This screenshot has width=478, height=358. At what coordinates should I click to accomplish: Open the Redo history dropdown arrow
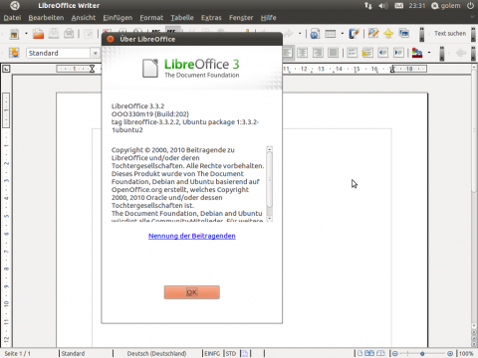pyautogui.click(x=300, y=34)
